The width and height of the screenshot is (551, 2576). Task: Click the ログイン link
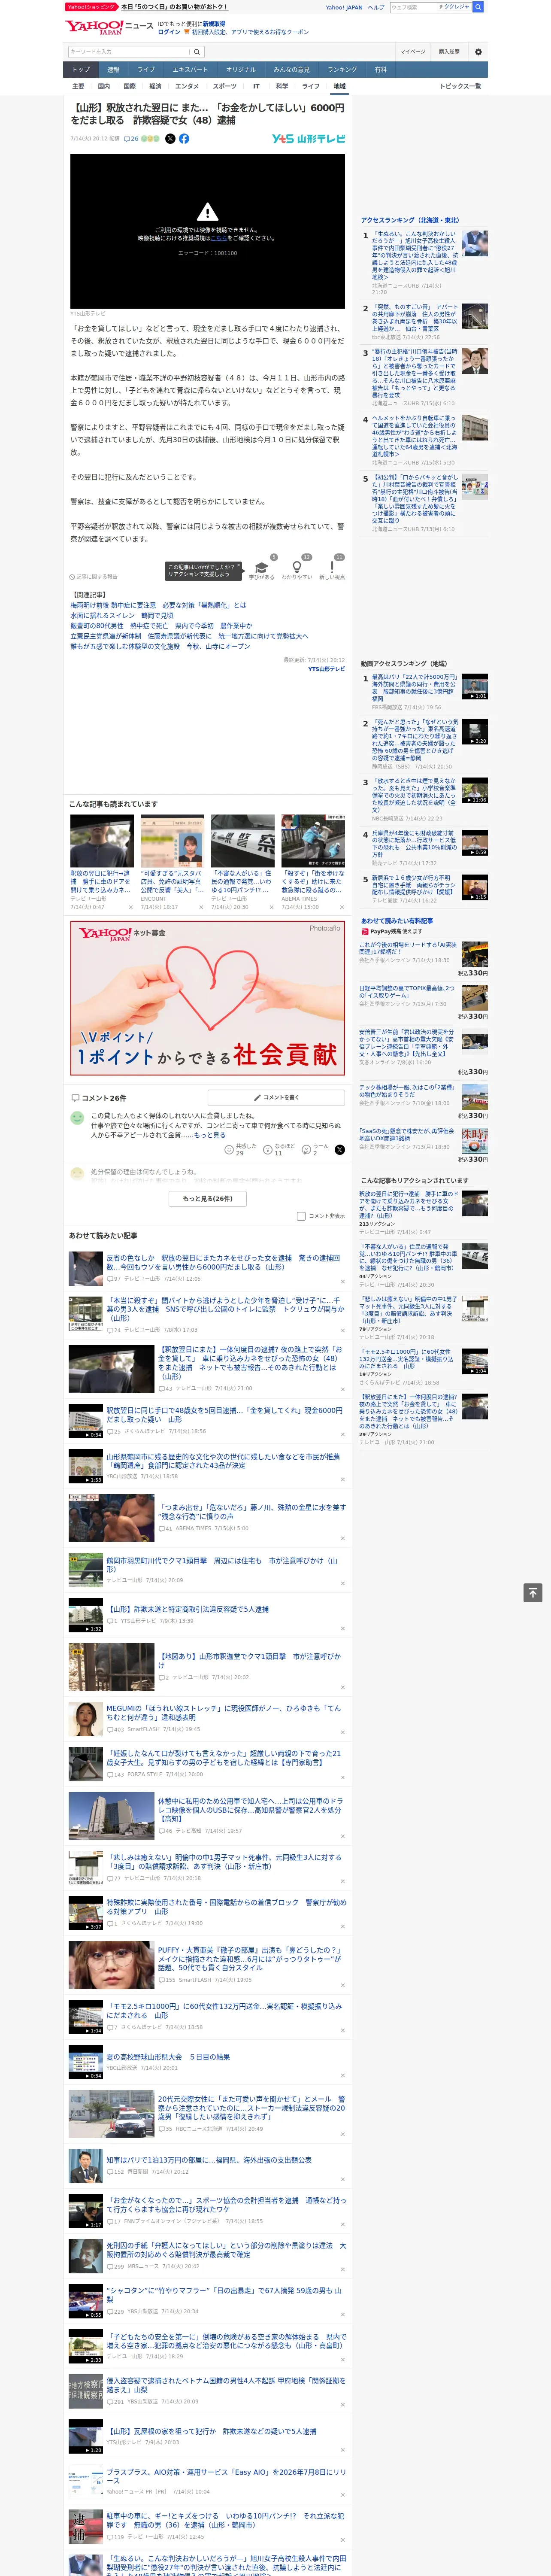point(169,32)
